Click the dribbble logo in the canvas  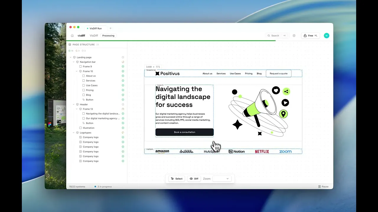tap(186, 152)
